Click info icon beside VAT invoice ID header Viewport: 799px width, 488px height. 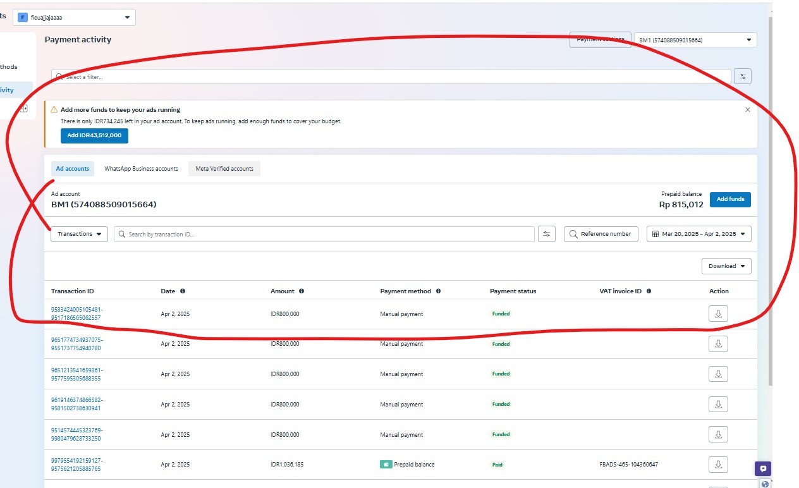(649, 291)
